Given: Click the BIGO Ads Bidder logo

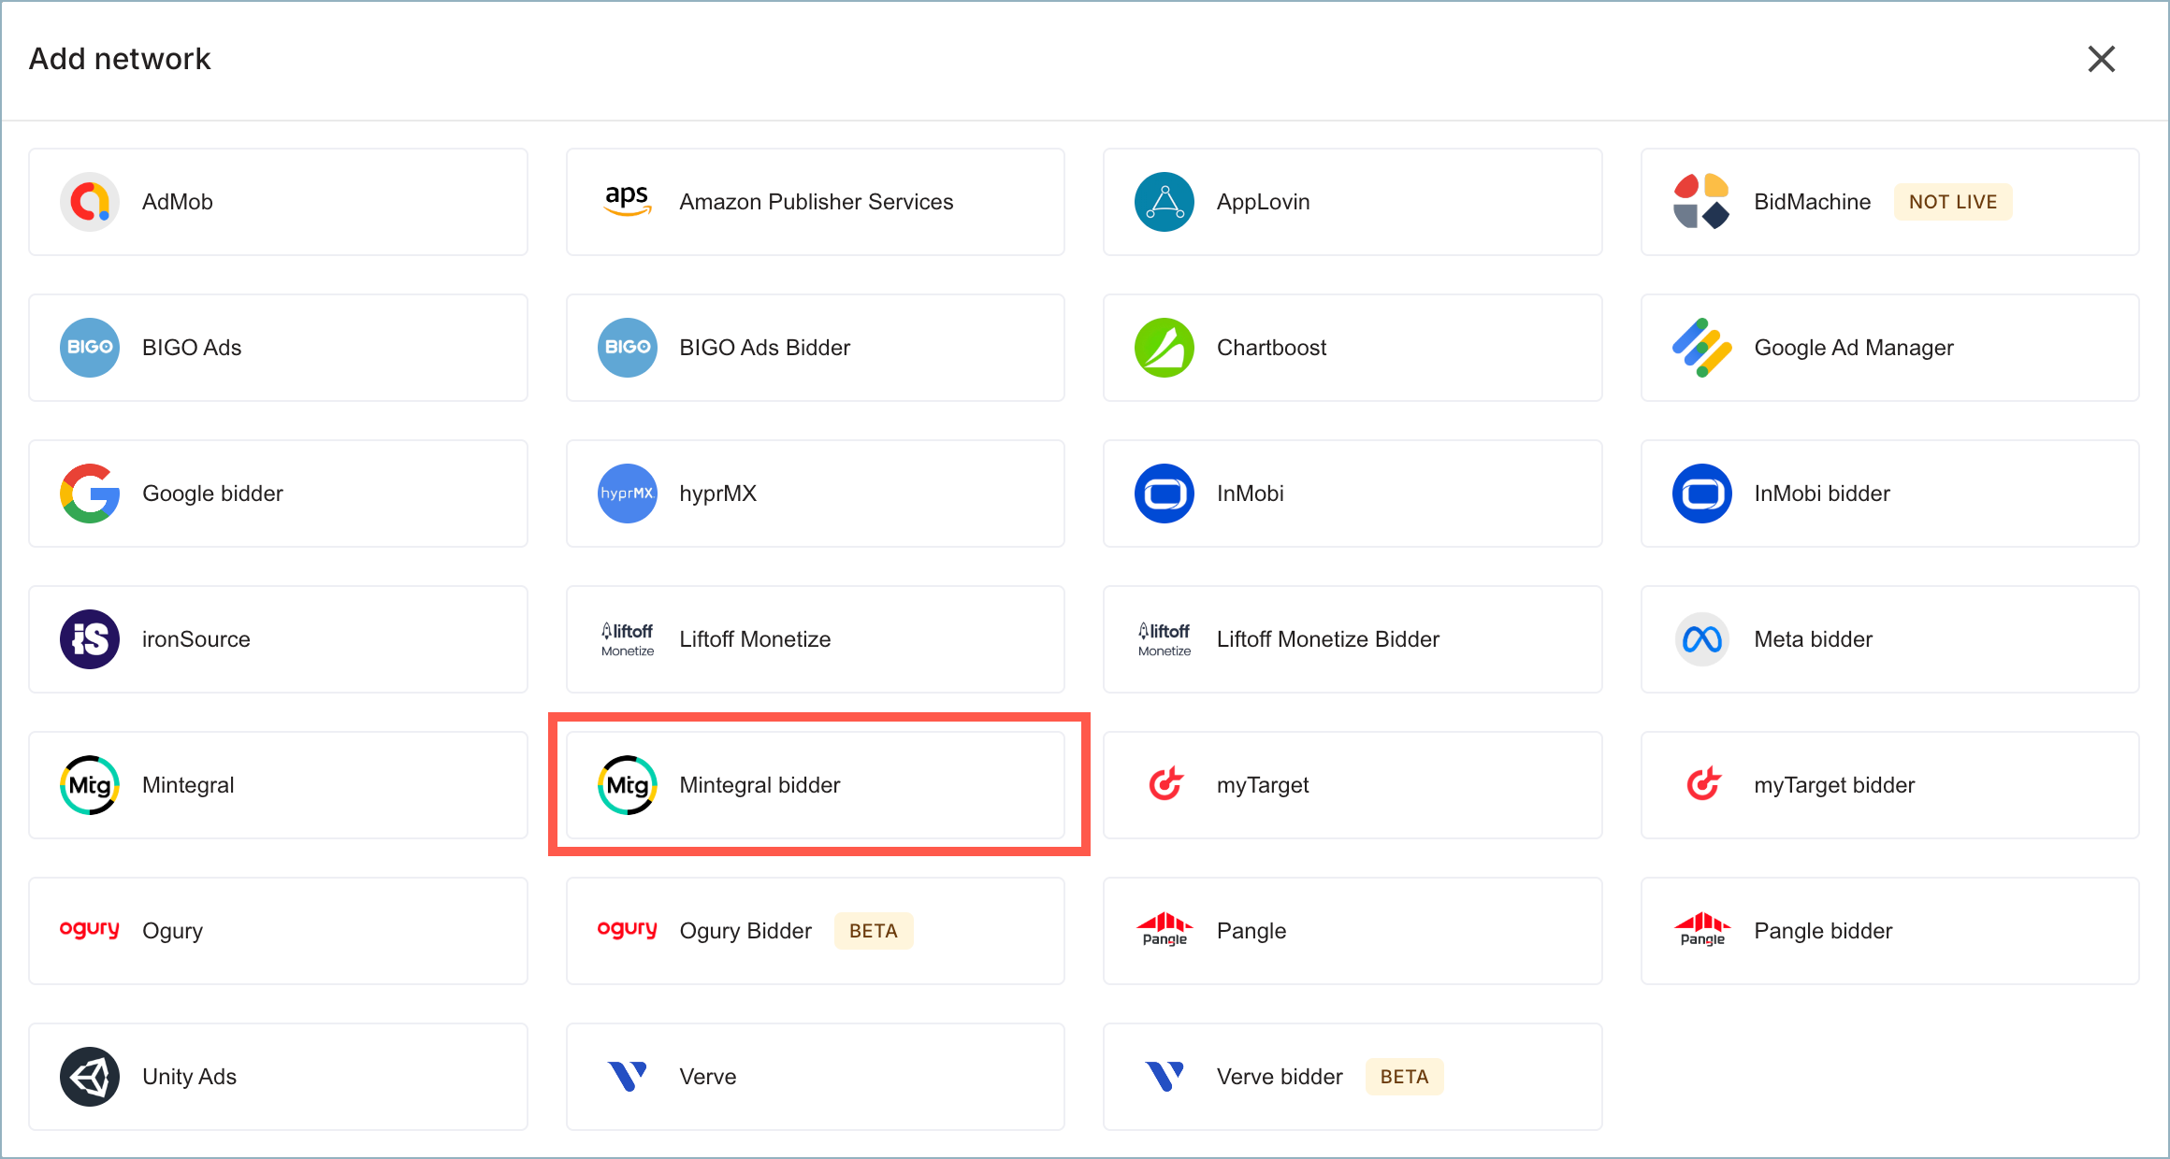Looking at the screenshot, I should pyautogui.click(x=628, y=348).
